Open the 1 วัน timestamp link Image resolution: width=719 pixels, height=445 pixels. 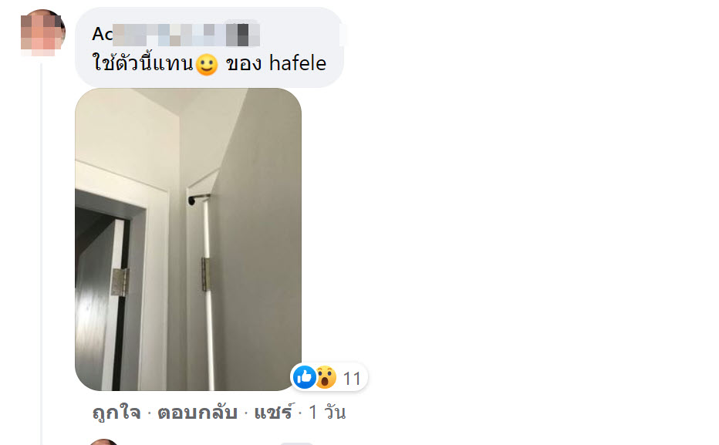click(x=327, y=413)
